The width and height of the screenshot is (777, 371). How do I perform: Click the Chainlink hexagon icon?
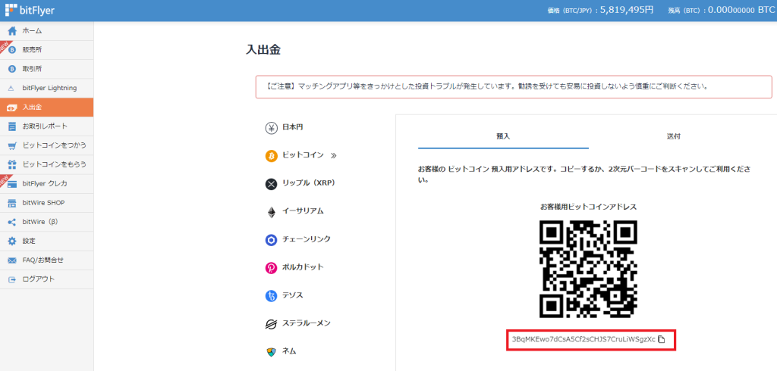point(271,241)
